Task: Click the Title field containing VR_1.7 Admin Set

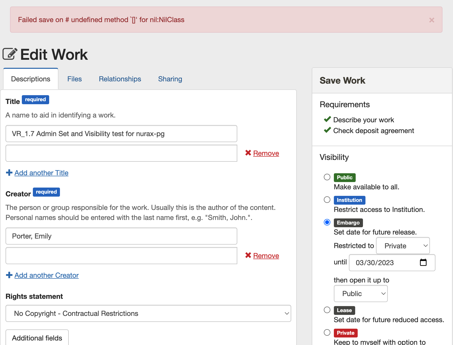Action: [x=121, y=134]
